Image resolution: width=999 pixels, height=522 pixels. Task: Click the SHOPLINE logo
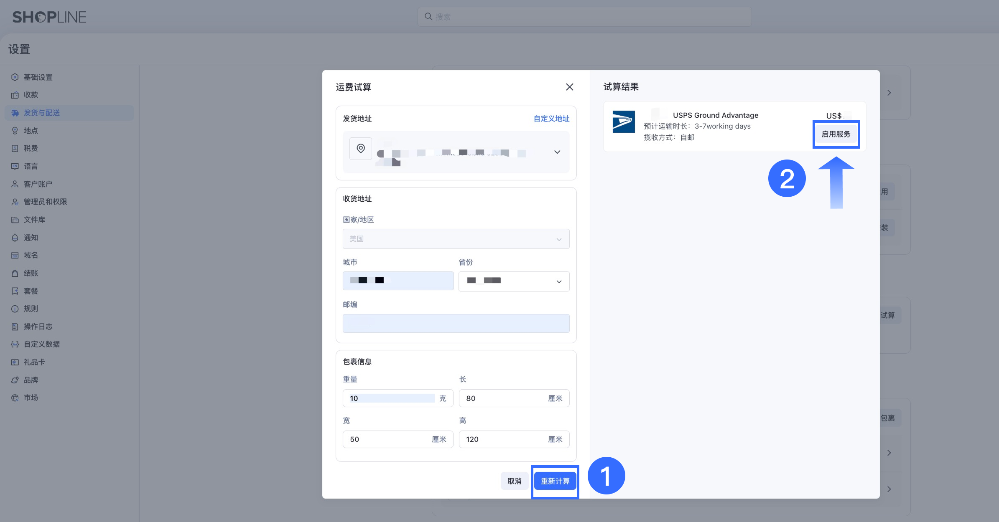(x=49, y=17)
